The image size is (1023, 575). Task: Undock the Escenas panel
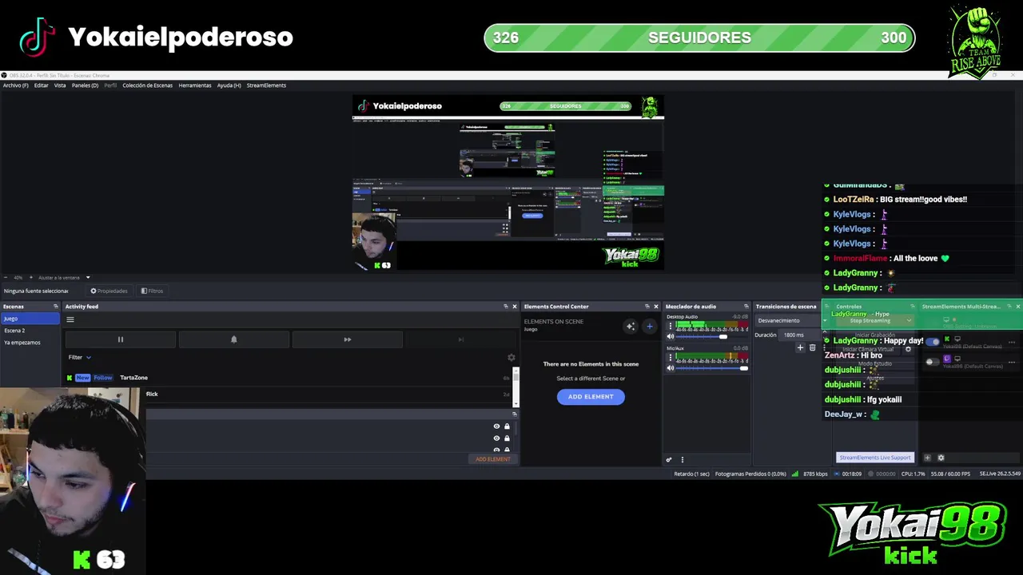pos(56,307)
